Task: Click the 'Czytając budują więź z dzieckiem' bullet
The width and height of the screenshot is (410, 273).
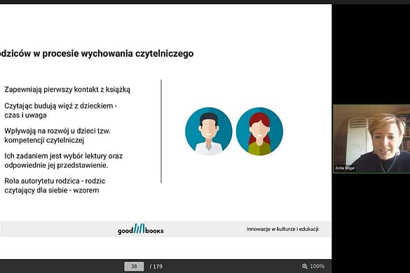Action: [x=61, y=111]
